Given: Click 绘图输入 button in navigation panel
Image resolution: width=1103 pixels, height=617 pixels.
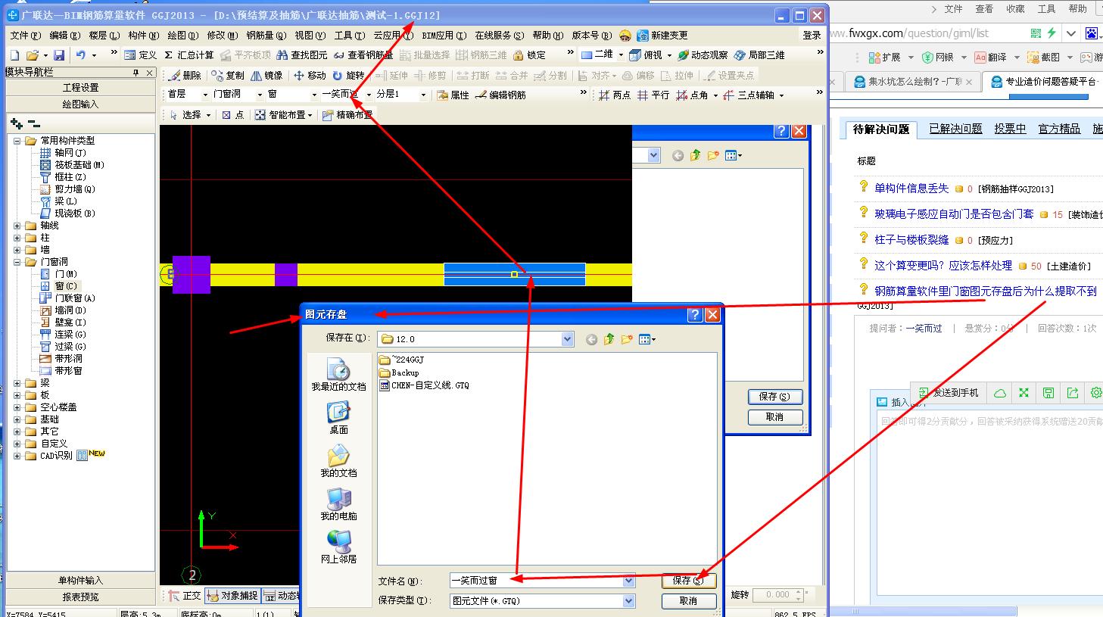Looking at the screenshot, I should tap(80, 104).
